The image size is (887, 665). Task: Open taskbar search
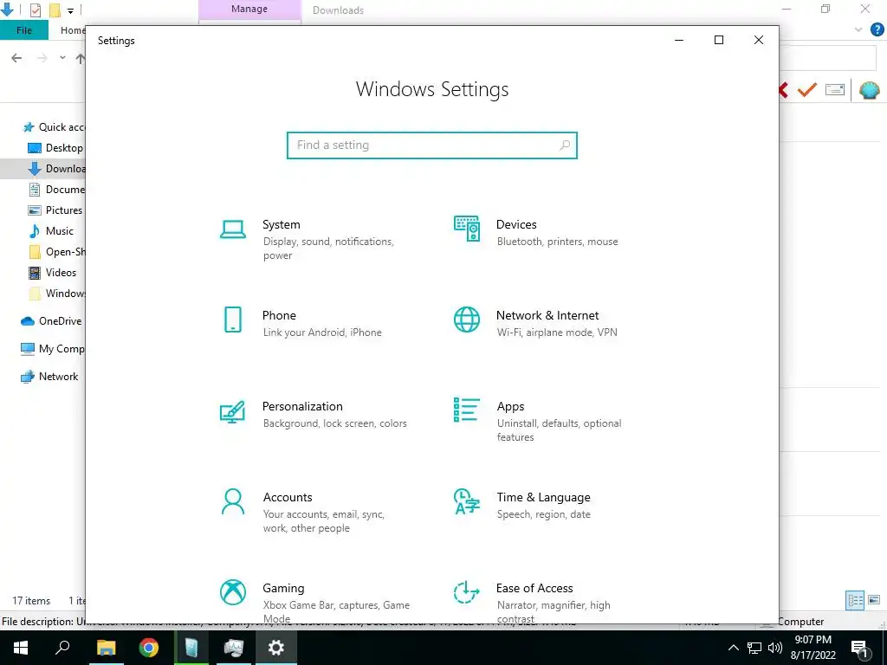[62, 648]
